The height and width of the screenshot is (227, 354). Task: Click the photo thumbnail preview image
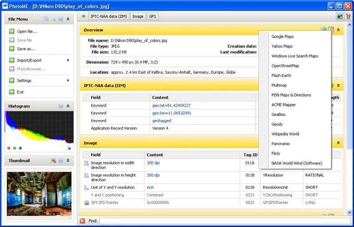click(x=39, y=193)
